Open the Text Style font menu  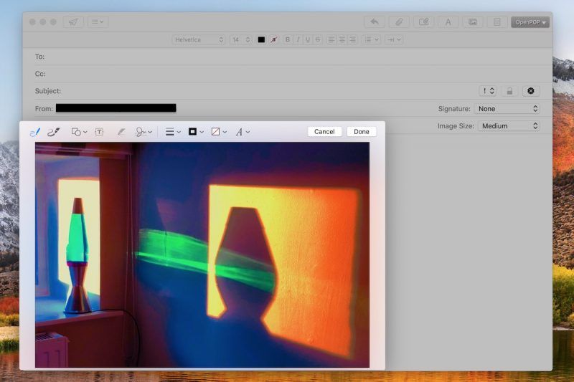point(243,132)
